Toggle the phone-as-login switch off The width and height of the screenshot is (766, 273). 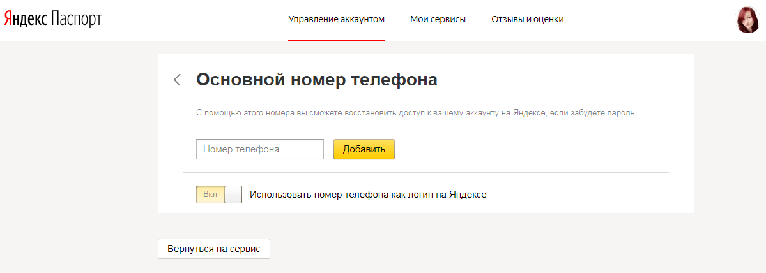coord(219,195)
